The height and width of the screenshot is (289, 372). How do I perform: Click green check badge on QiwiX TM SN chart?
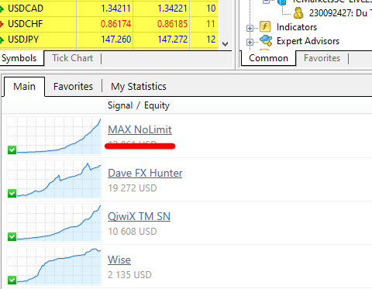[12, 236]
